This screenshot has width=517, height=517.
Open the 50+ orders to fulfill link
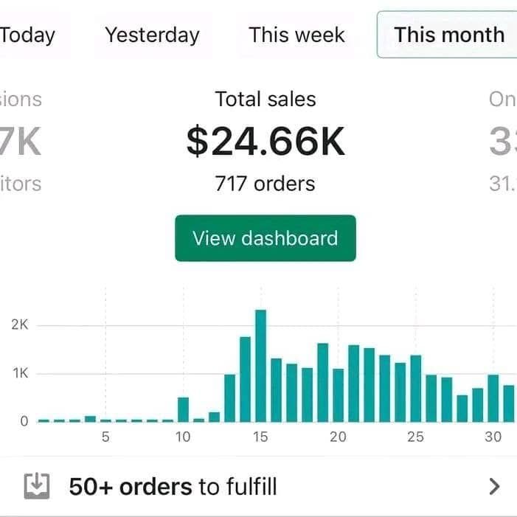(x=173, y=486)
